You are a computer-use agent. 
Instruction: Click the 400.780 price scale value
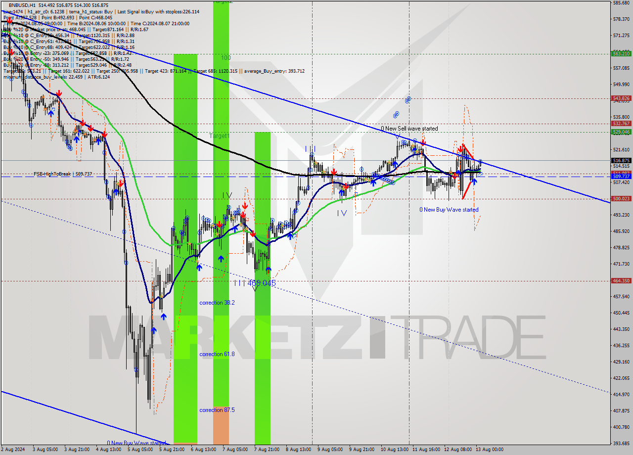pos(621,427)
